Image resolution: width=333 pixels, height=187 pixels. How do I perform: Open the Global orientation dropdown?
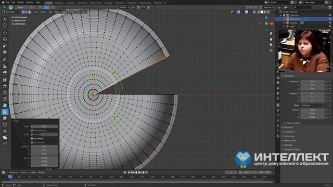[123, 7]
